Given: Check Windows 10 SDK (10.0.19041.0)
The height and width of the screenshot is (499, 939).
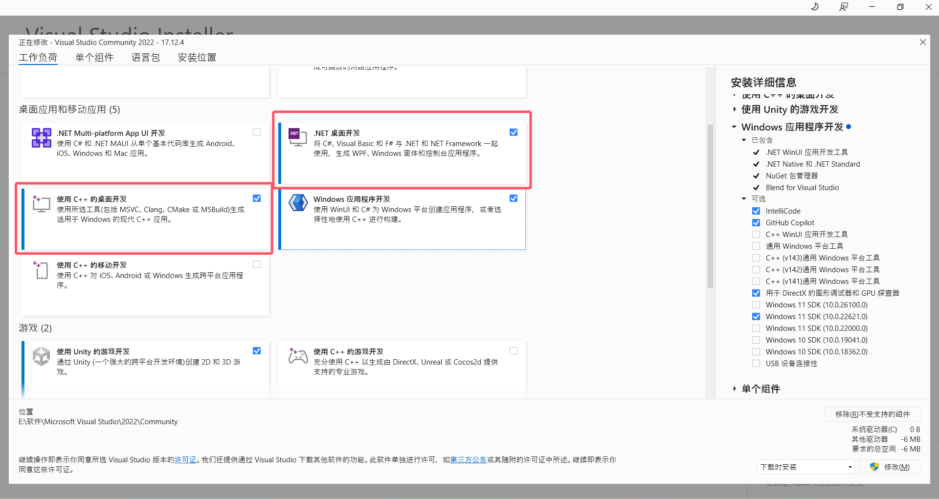Looking at the screenshot, I should click(756, 340).
